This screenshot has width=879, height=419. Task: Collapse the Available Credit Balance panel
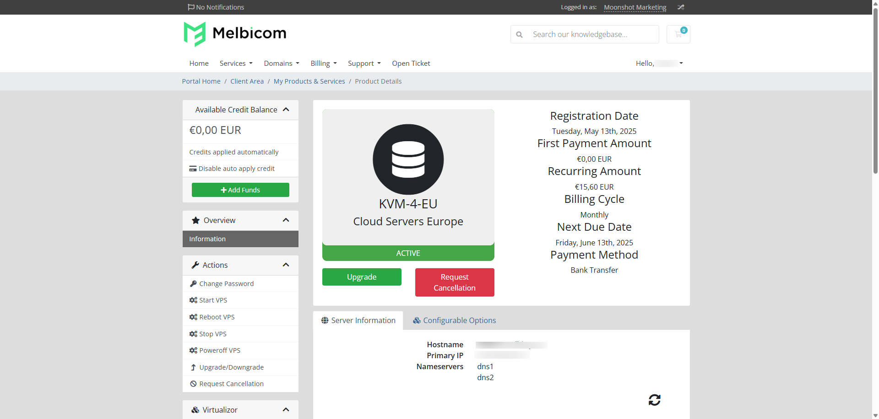(x=286, y=110)
